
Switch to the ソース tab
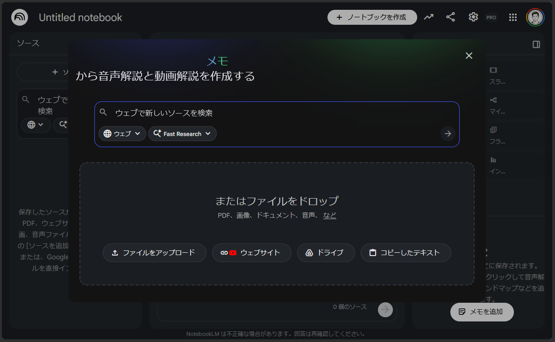(28, 43)
